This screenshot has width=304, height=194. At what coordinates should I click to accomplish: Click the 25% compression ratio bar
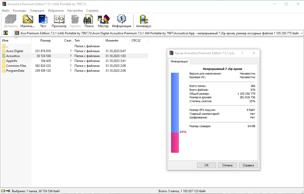point(175,142)
